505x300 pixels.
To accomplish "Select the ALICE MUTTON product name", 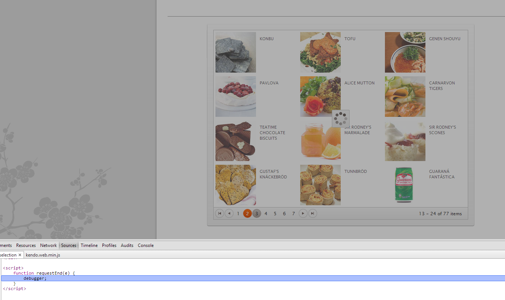I will pyautogui.click(x=360, y=83).
